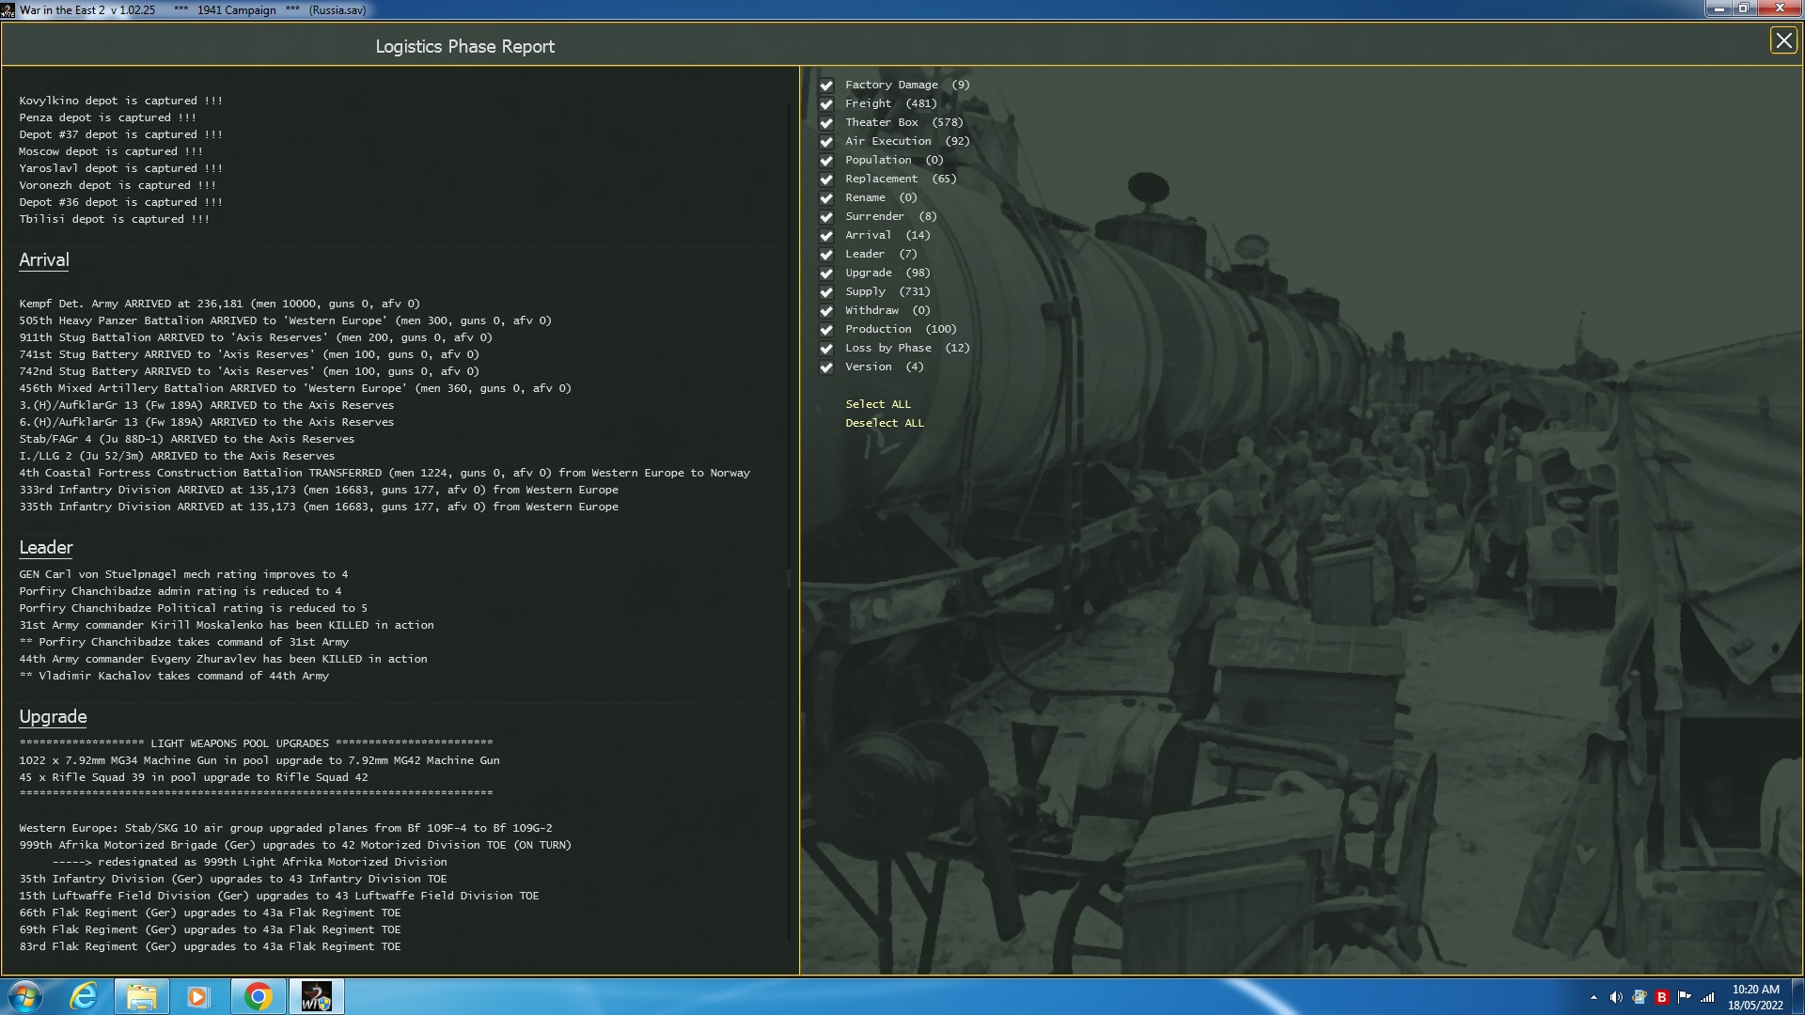Toggle the Withdraw checkbox
Viewport: 1805px width, 1015px height.
coord(826,311)
